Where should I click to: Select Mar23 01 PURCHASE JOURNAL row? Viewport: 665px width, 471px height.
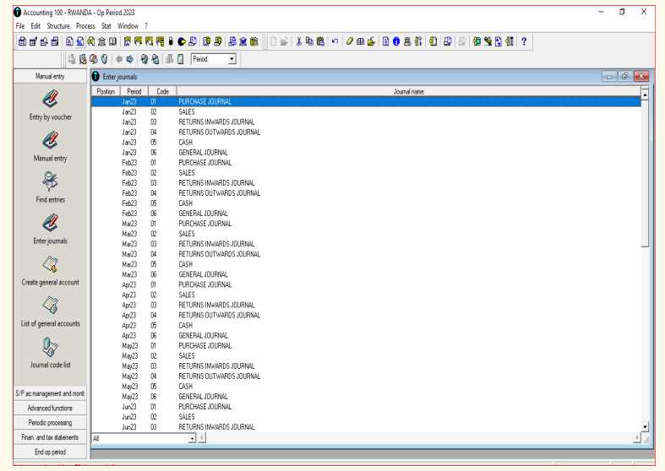pos(366,224)
